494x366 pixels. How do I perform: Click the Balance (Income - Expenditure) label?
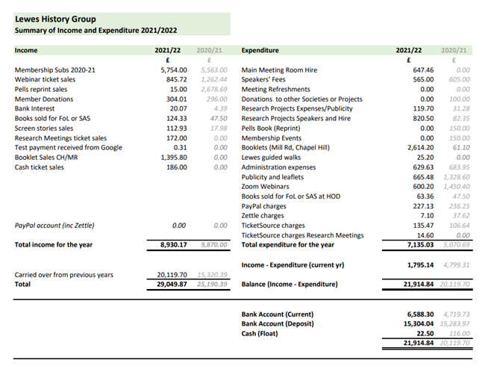tap(290, 285)
